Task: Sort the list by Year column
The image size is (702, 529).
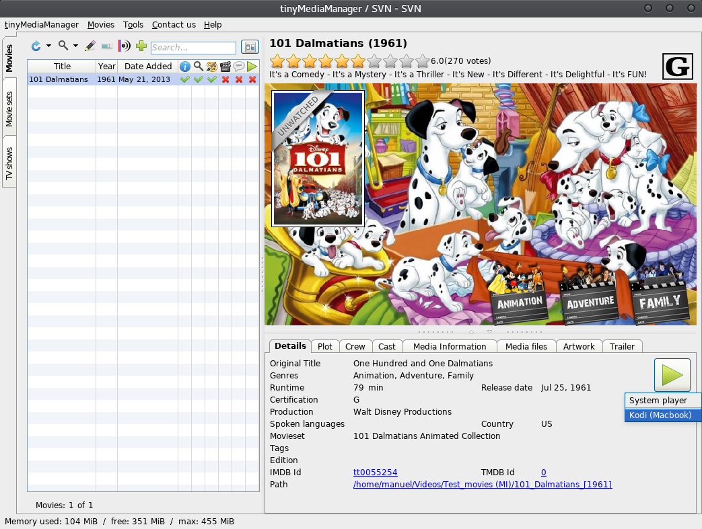Action: (106, 66)
